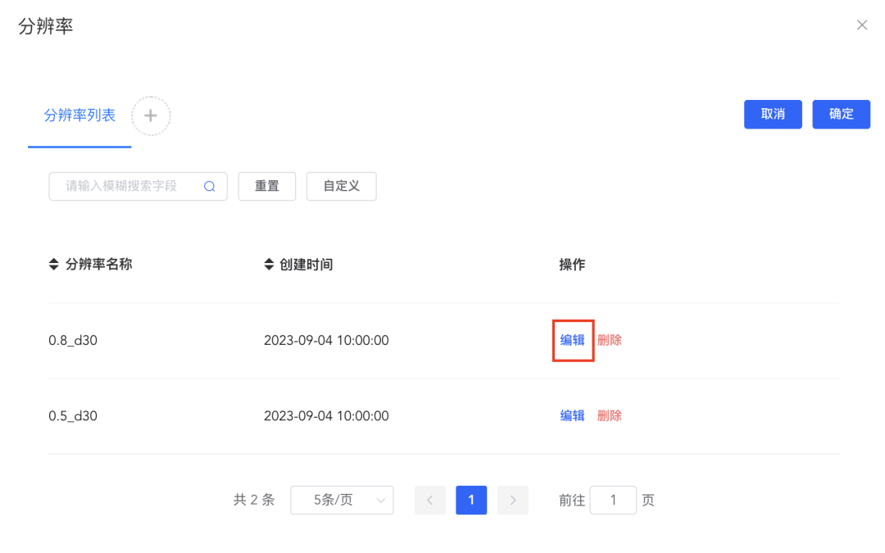Viewport: 885px width, 553px height.
Task: Click the 重置 button
Action: pyautogui.click(x=267, y=186)
